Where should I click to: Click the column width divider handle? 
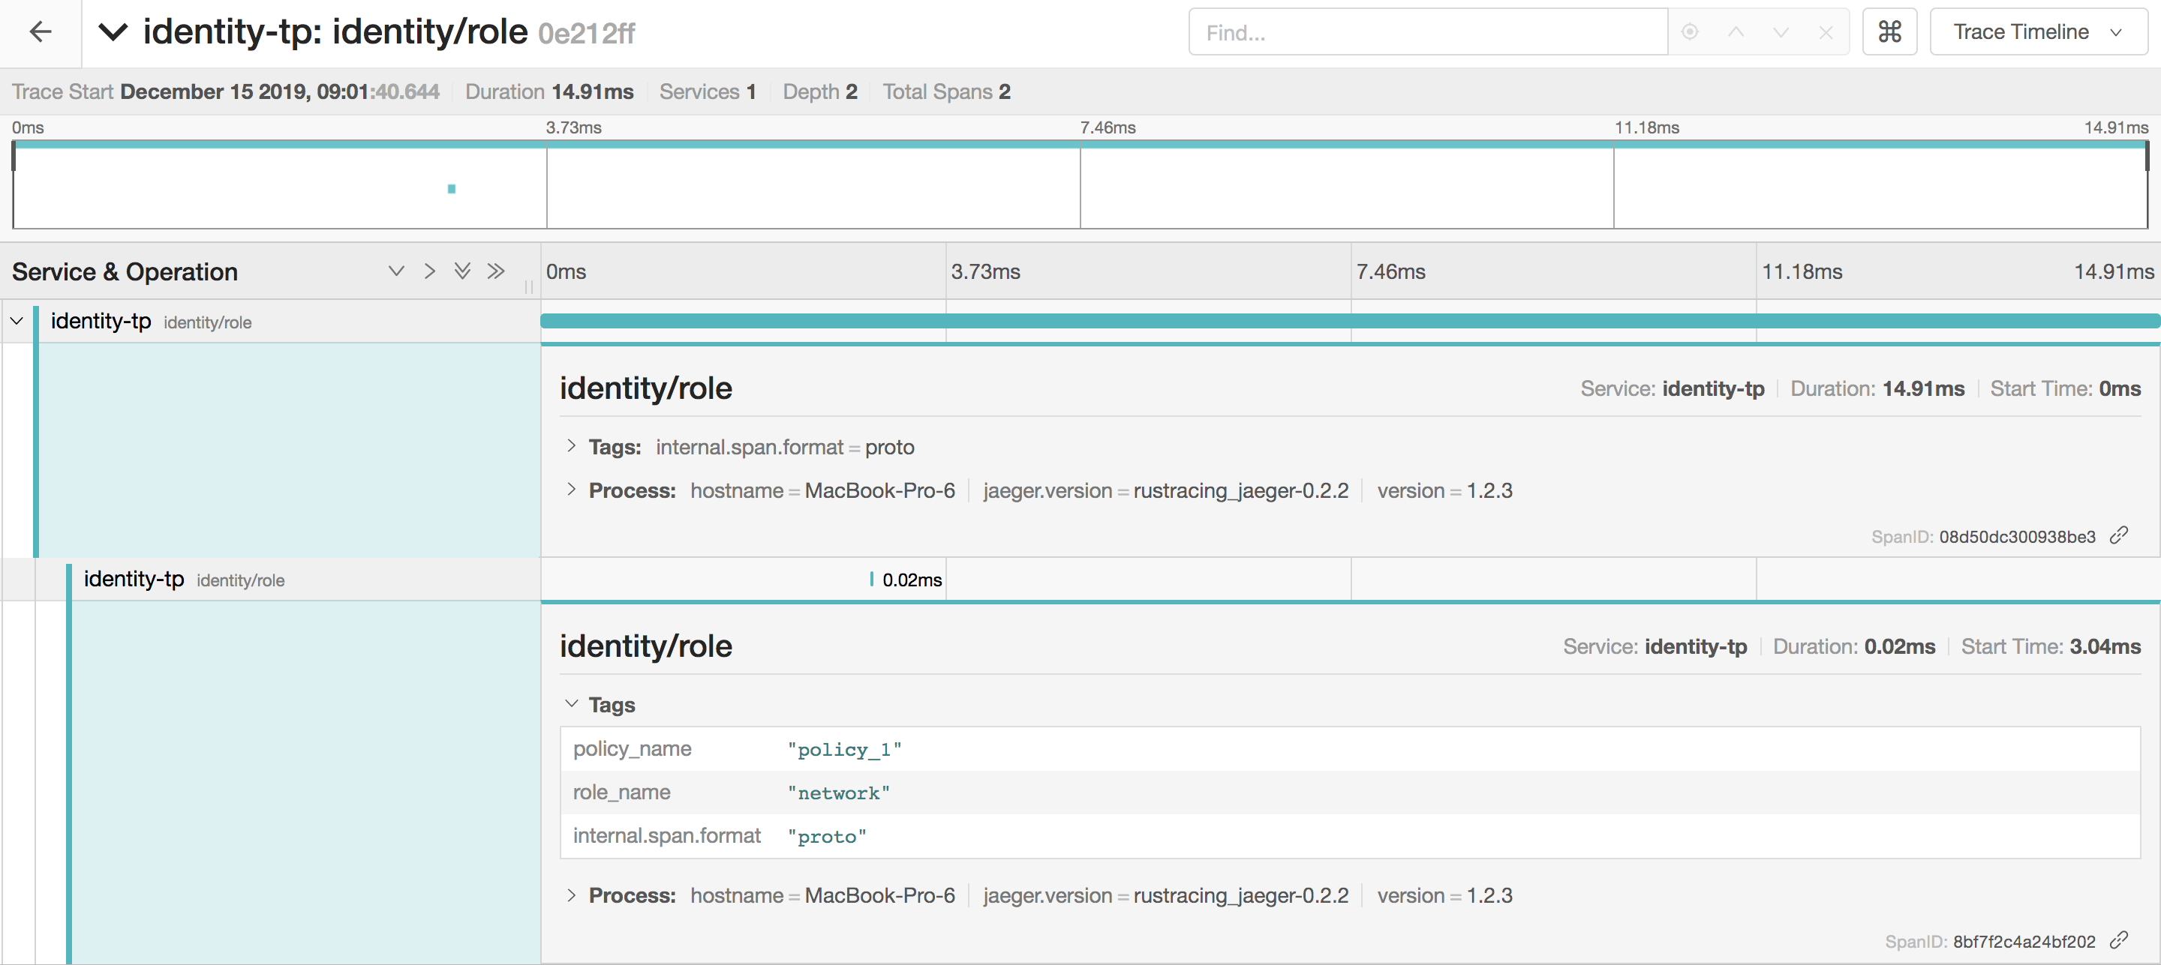click(528, 286)
